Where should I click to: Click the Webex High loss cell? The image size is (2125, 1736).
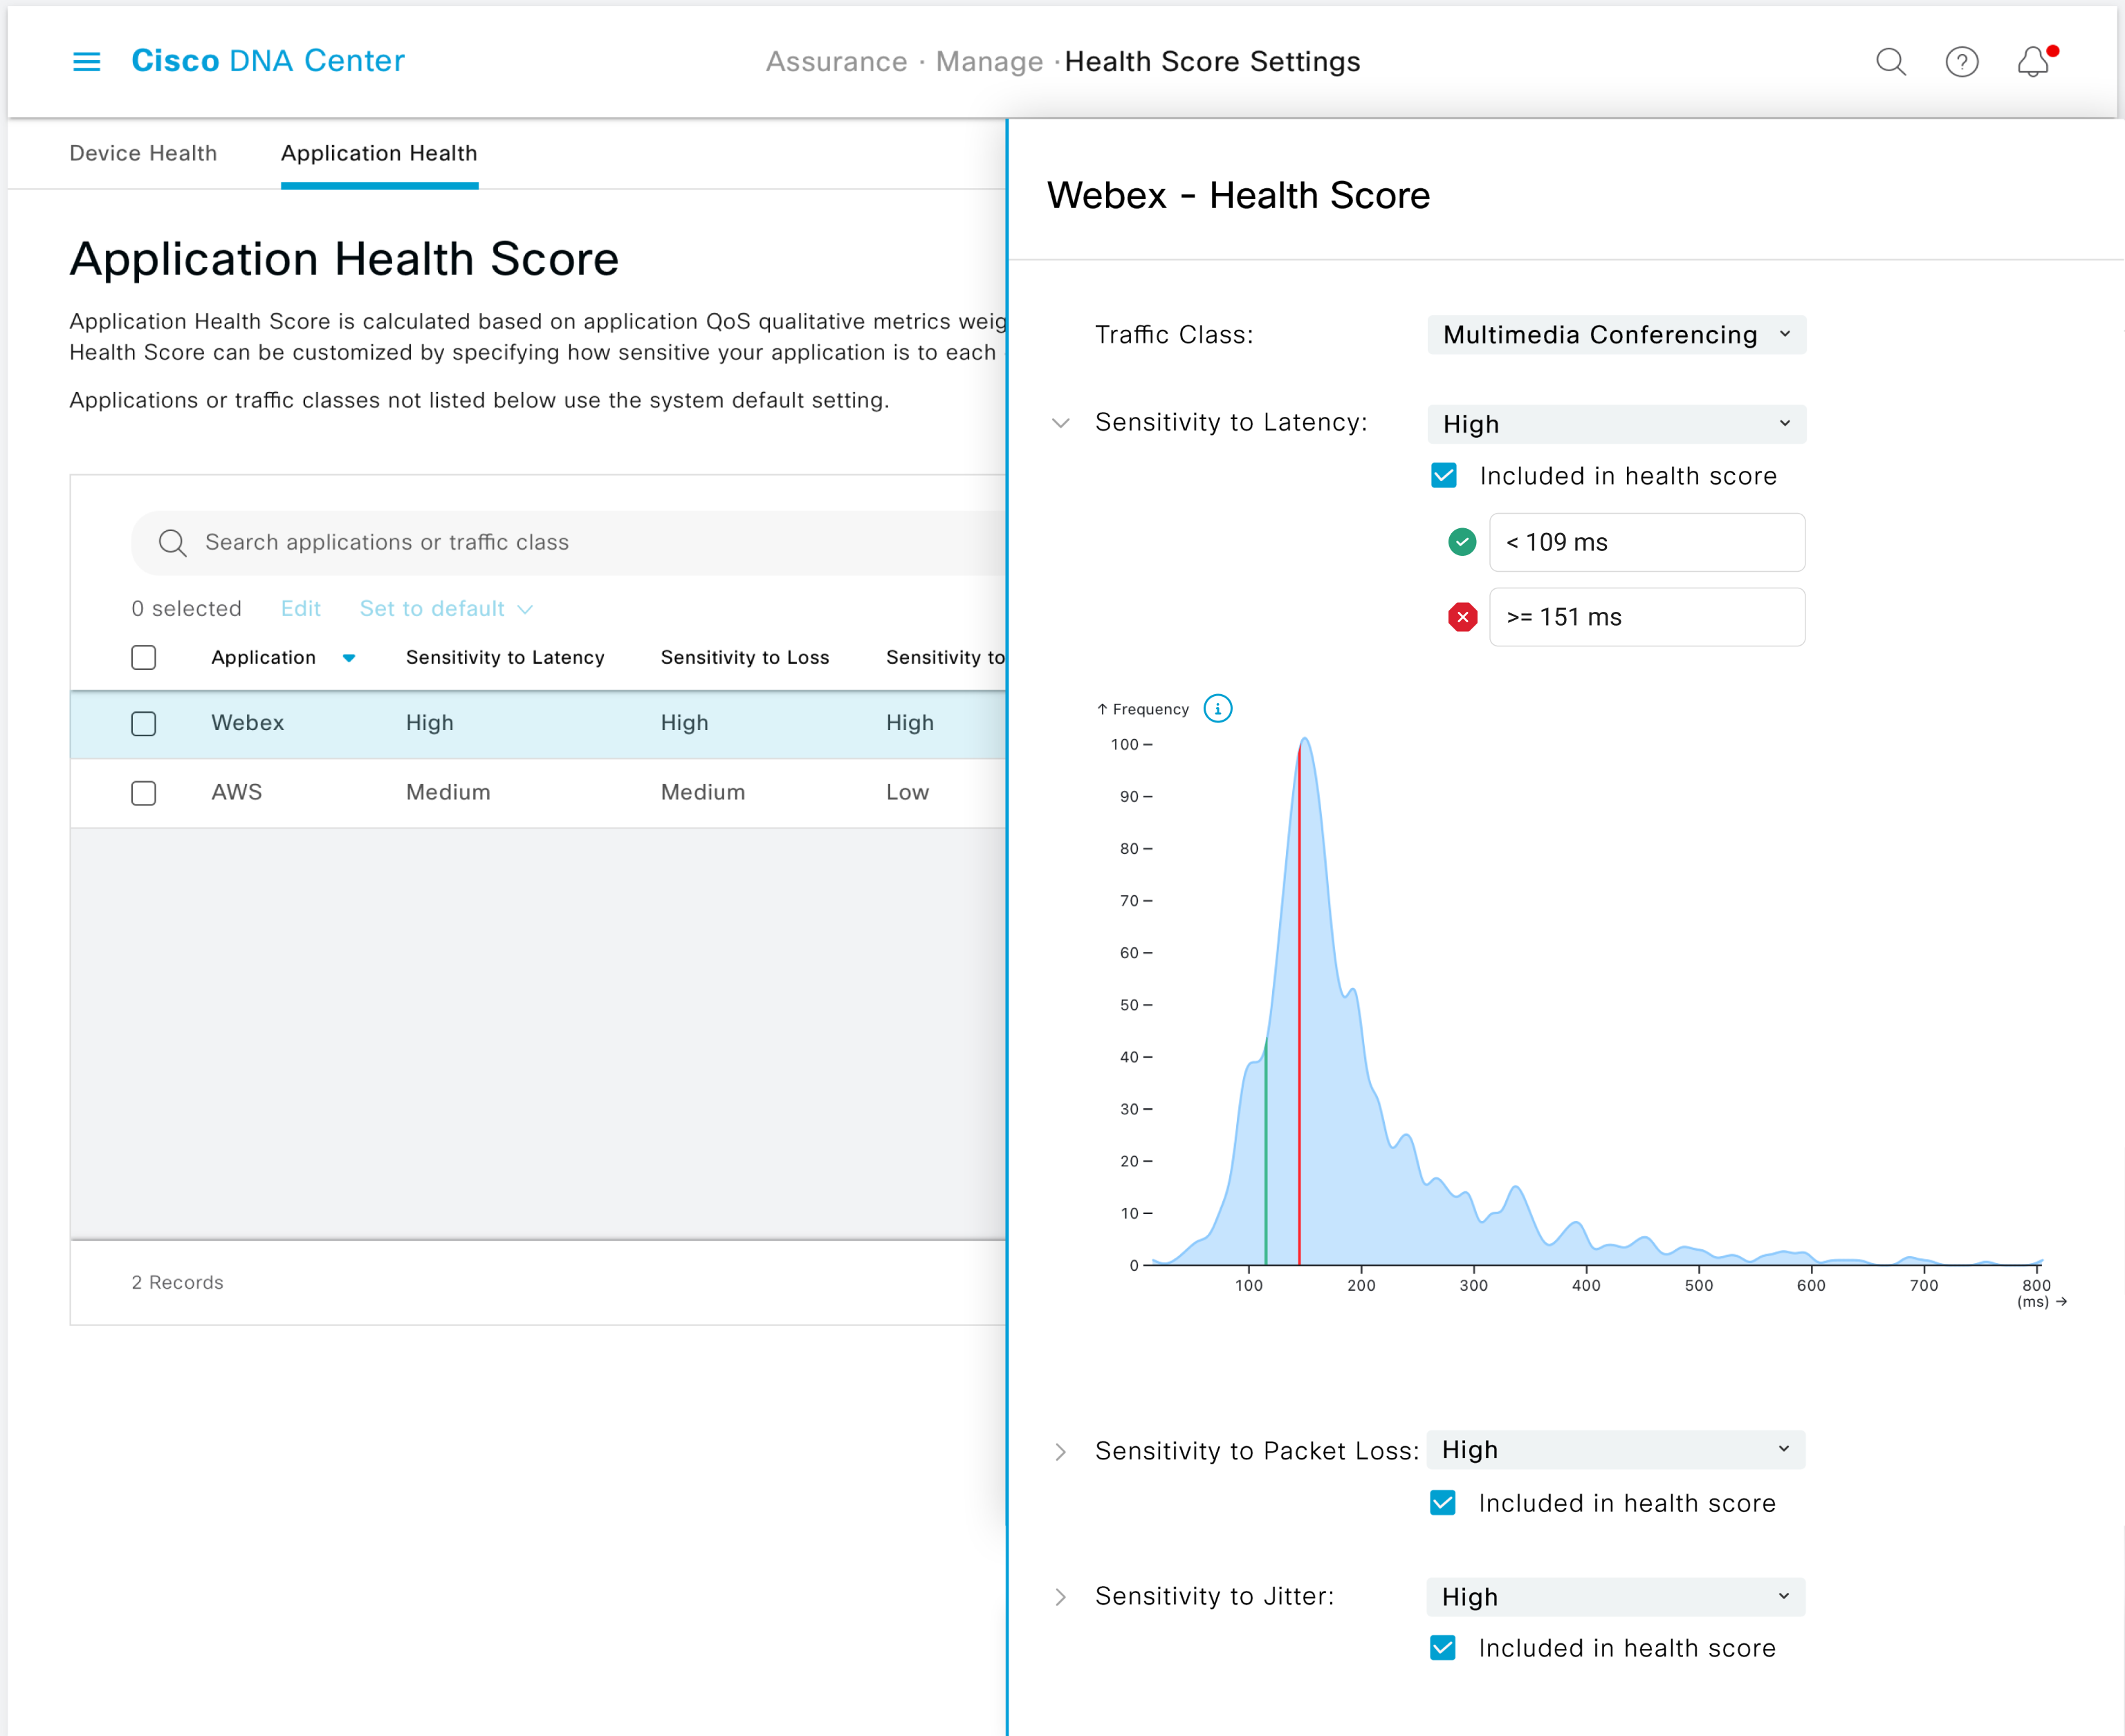click(684, 722)
